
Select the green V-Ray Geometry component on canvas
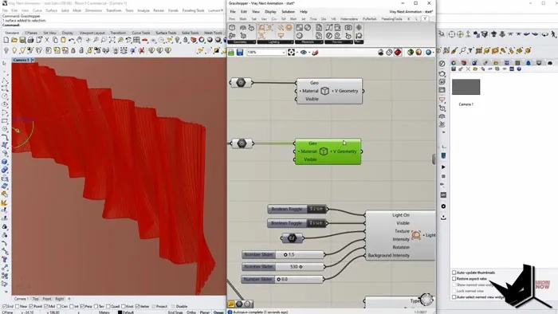tap(328, 151)
